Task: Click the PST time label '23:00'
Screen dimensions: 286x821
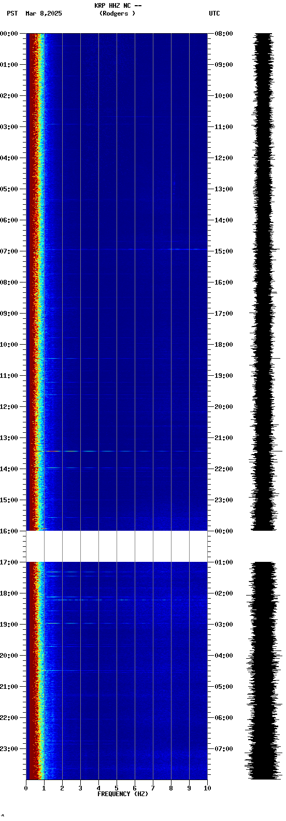Action: (x=9, y=749)
